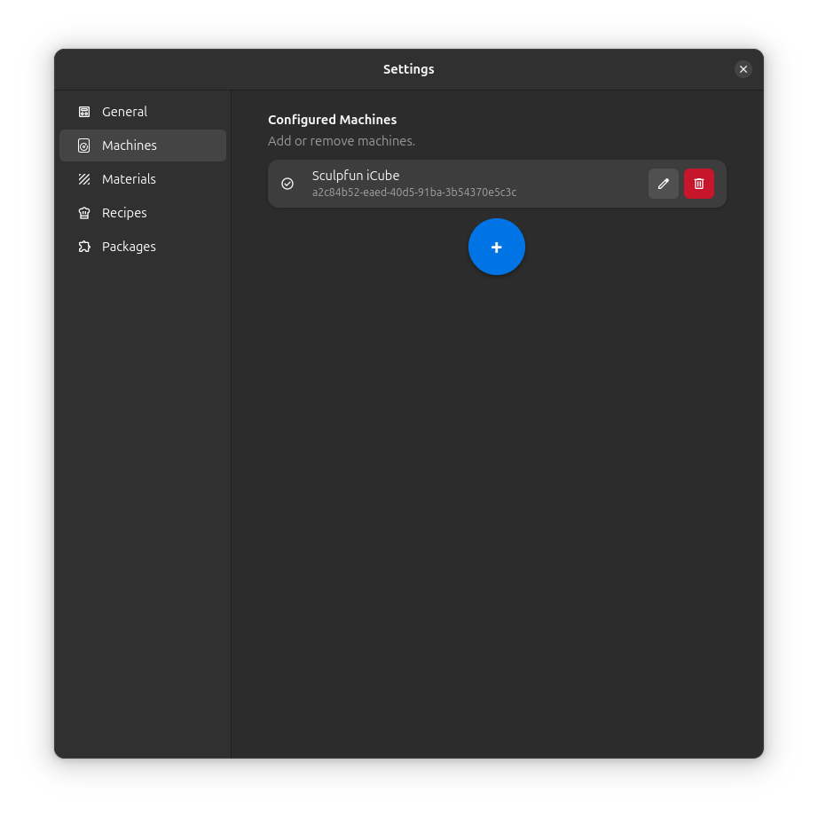Click the pencil edit icon on Sculpfun iCube
Image resolution: width=818 pixels, height=818 pixels.
pyautogui.click(x=663, y=184)
